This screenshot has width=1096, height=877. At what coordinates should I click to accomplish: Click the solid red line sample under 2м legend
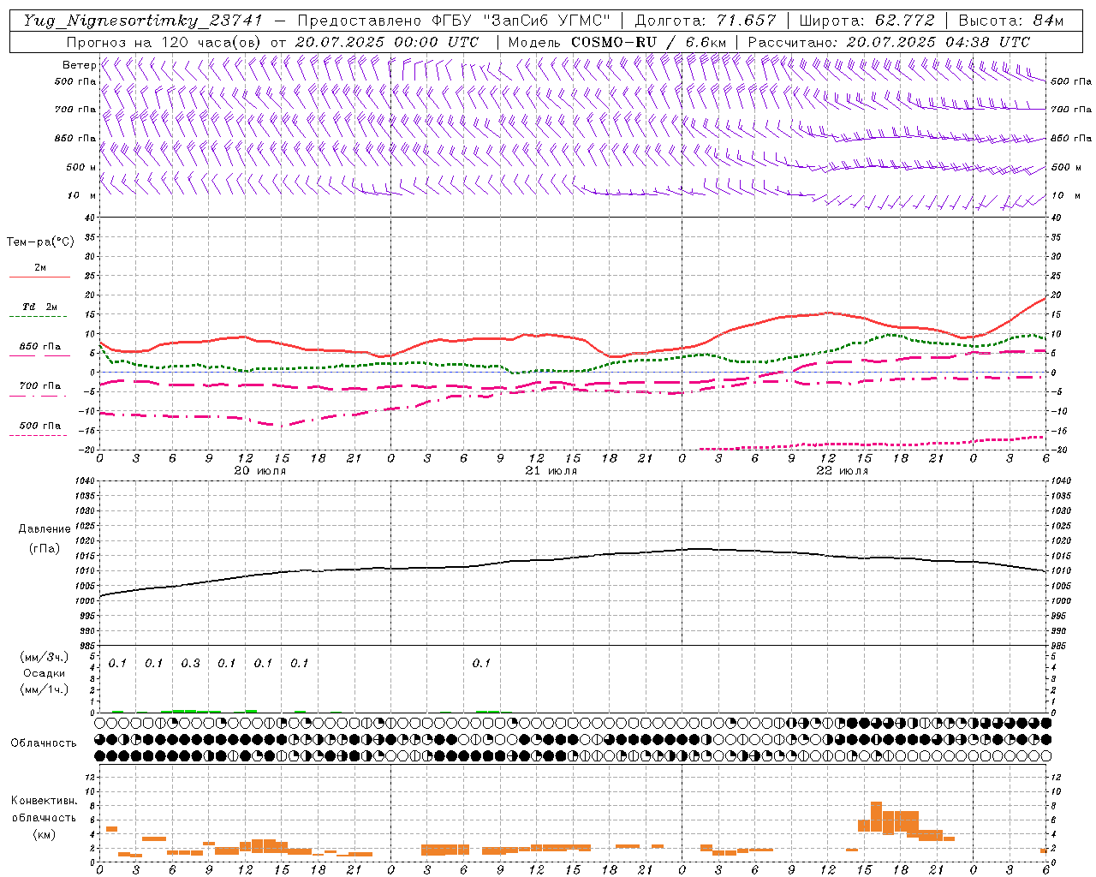39,277
